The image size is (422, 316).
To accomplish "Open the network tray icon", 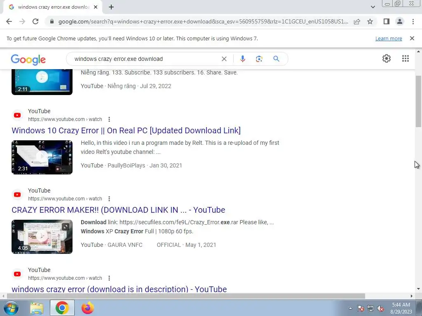I will pyautogui.click(x=370, y=309).
